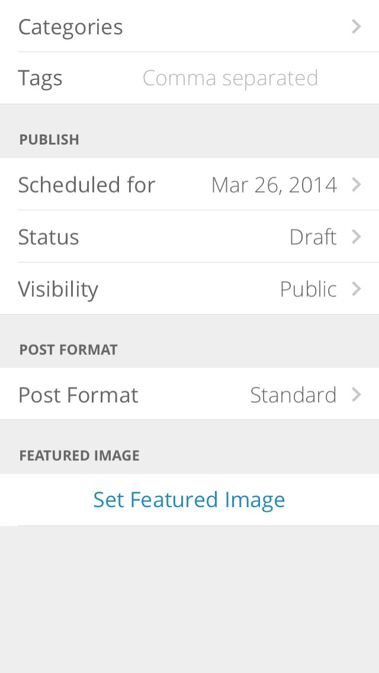Change the Public visibility value
This screenshot has height=673, width=379.
pyautogui.click(x=308, y=289)
